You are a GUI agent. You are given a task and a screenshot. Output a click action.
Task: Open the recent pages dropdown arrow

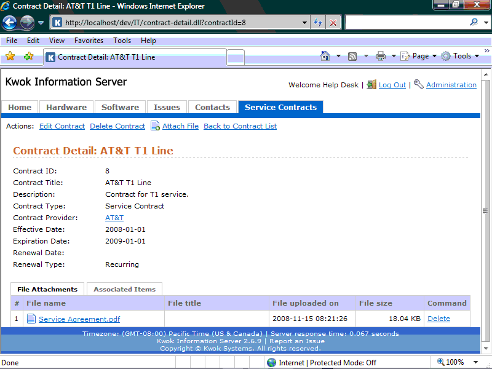coord(41,23)
